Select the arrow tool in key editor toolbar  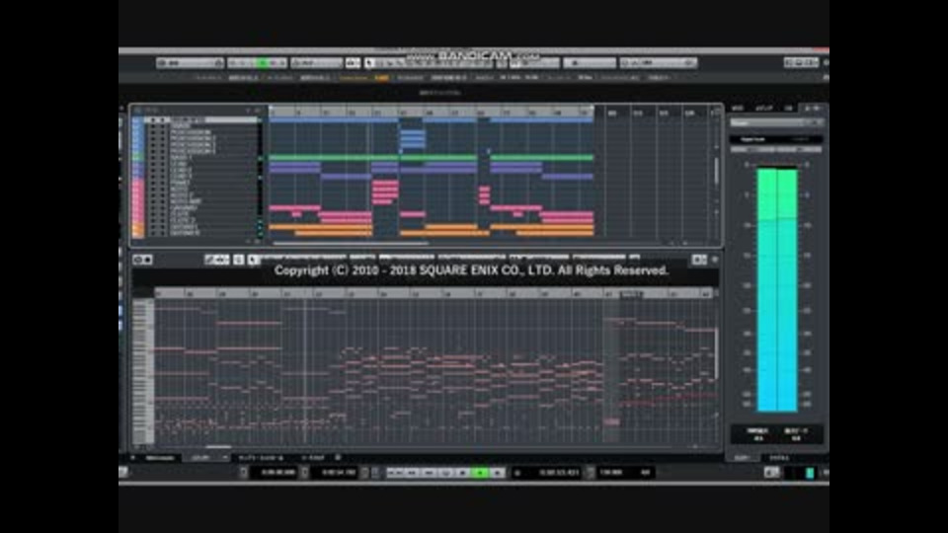254,260
